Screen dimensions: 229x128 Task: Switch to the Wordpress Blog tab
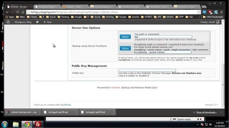pos(47,7)
